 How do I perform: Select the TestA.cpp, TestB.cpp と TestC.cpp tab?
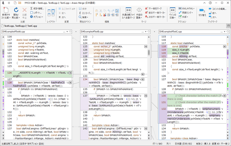point(20,25)
